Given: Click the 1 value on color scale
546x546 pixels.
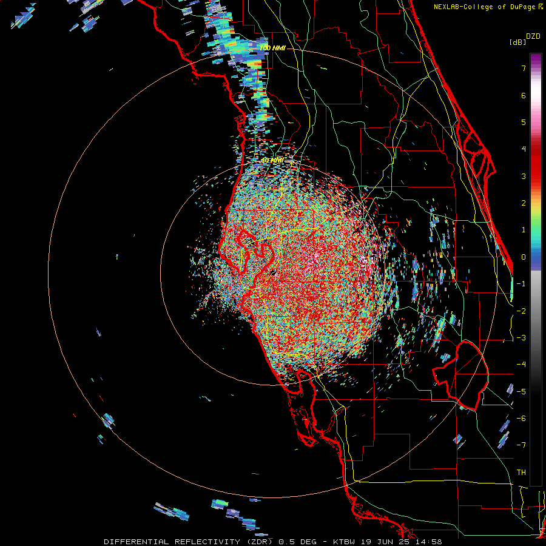Looking at the screenshot, I should pyautogui.click(x=524, y=230).
